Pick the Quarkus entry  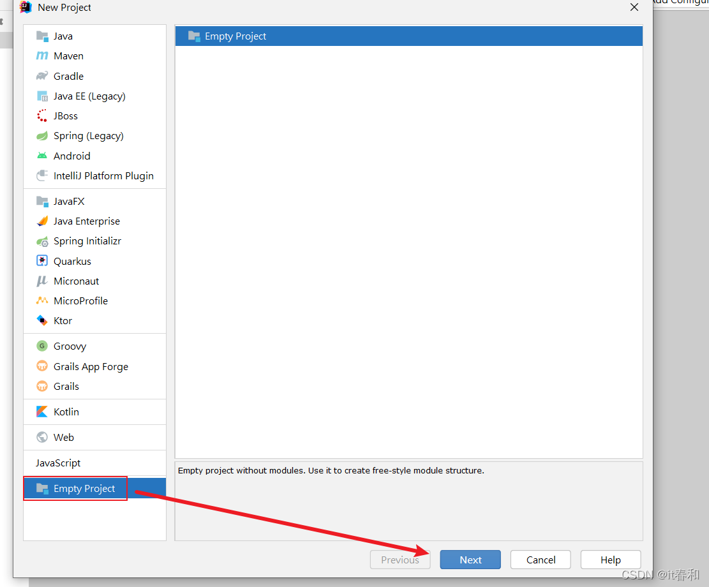94,261
